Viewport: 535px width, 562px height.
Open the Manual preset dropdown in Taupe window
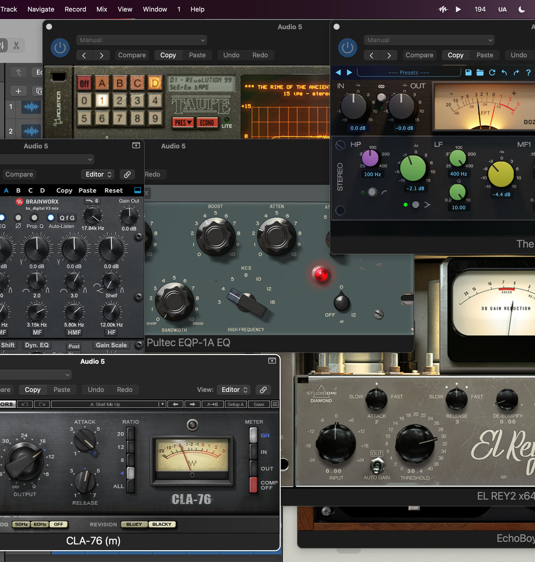[142, 40]
